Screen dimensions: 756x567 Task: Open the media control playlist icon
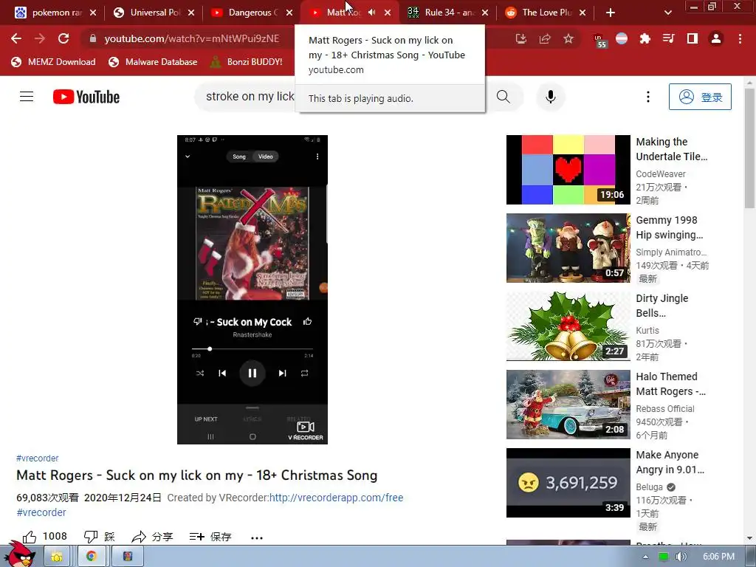[x=669, y=38]
